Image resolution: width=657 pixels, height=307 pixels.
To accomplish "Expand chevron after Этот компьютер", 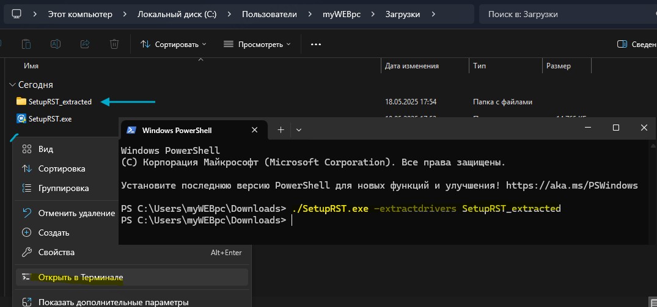I will [125, 14].
